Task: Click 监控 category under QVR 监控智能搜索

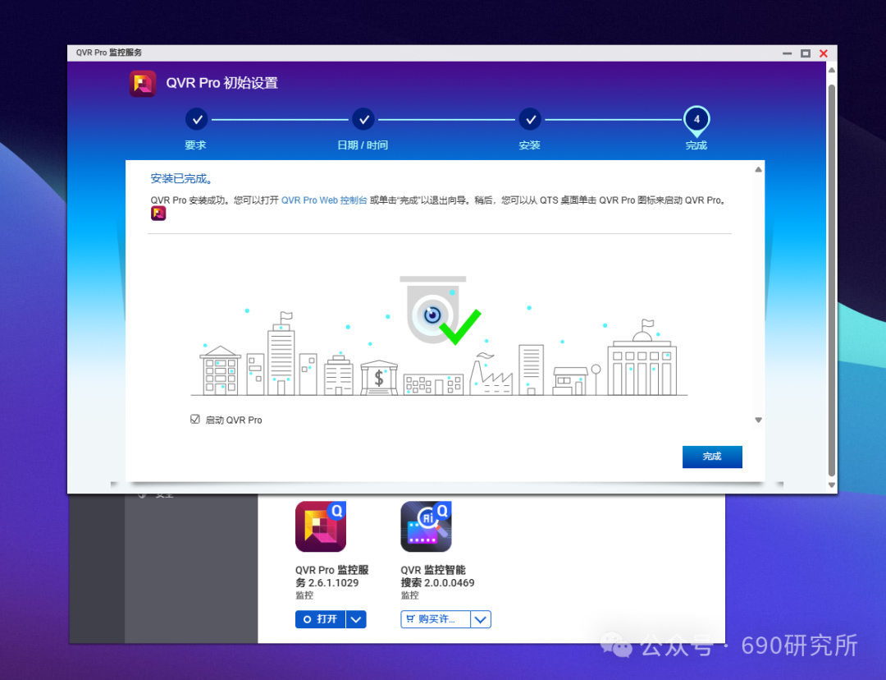Action: (409, 595)
